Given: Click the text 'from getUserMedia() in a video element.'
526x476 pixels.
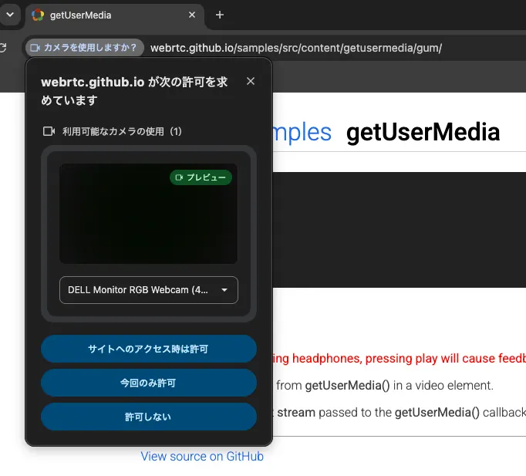Looking at the screenshot, I should pyautogui.click(x=385, y=386).
